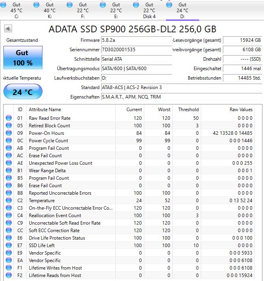Click status orb for Drive Life Protection Status
The image size is (264, 281).
point(9,238)
